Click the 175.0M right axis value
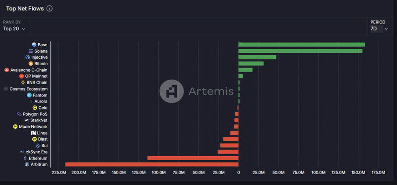Viewport: 397px width, 185px height. click(x=378, y=173)
